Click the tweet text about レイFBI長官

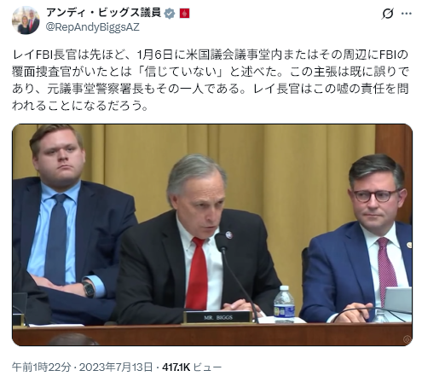[x=211, y=80]
